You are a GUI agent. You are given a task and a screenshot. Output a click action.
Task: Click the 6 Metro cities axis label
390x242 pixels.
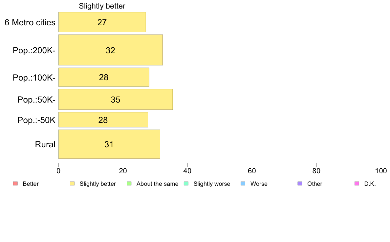coord(30,22)
